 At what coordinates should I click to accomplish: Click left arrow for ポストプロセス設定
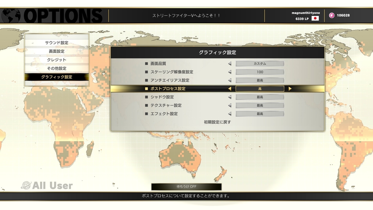coord(230,89)
